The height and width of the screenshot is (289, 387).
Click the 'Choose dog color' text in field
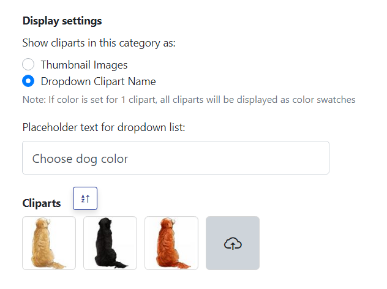click(80, 159)
